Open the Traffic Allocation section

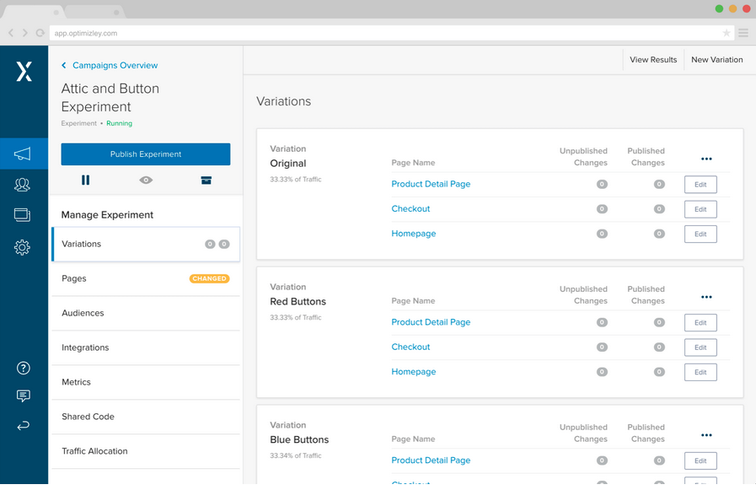[146, 451]
